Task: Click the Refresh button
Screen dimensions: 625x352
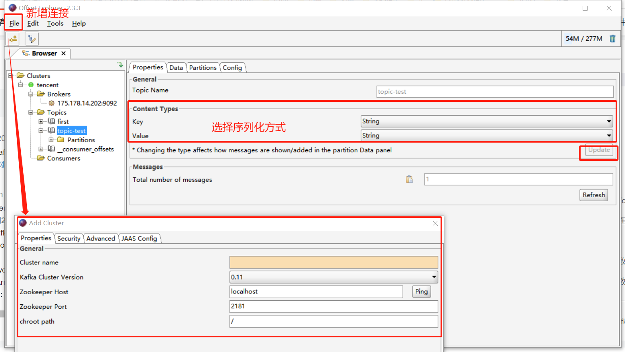Action: tap(594, 195)
